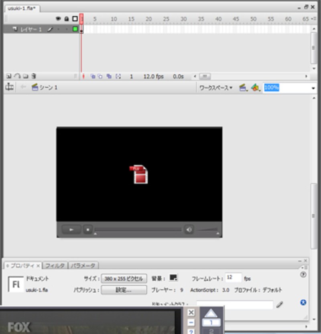
Task: Toggle the padlock icon to lock all layers
Action: click(x=67, y=19)
